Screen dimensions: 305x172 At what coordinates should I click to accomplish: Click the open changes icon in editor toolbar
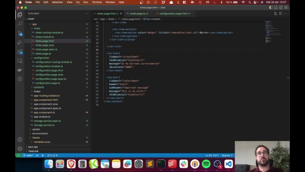pos(275,13)
